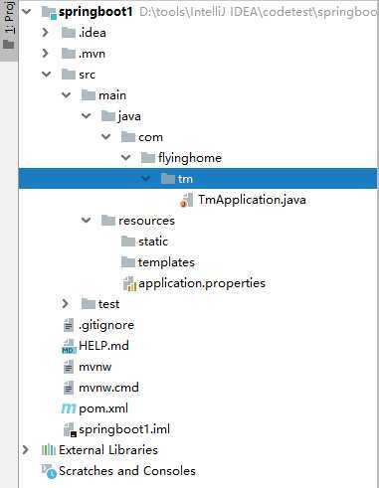Image resolution: width=379 pixels, height=488 pixels.
Task: Collapse the src folder
Action: [46, 75]
